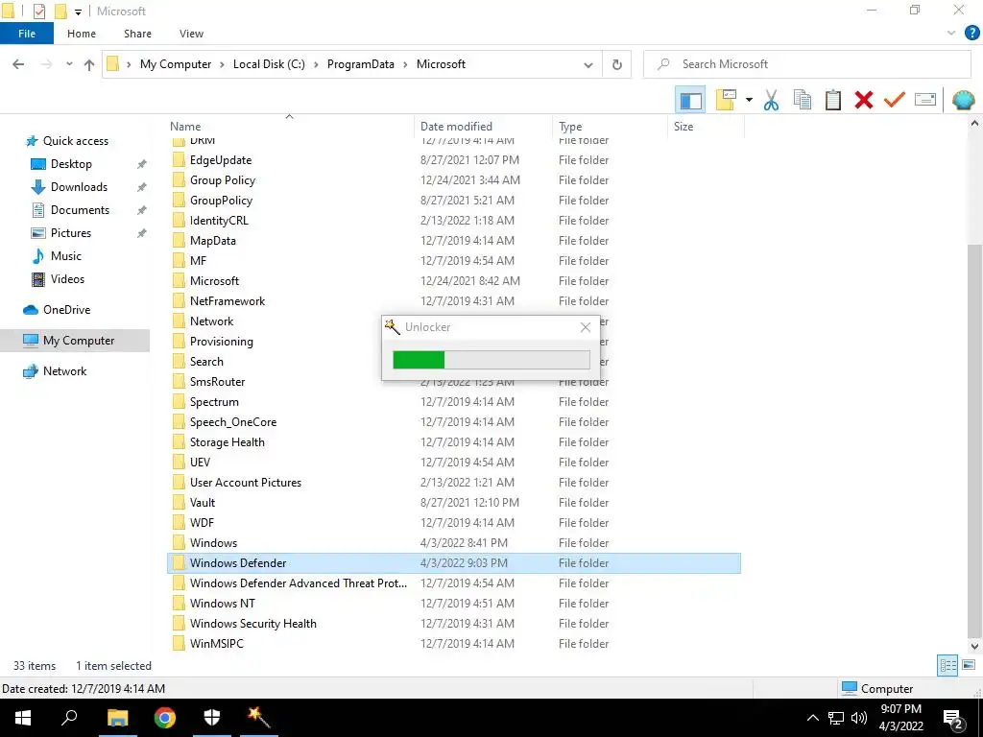Screen dimensions: 983x737
Task: Open Windows Security shield in taskbar
Action: click(x=212, y=718)
